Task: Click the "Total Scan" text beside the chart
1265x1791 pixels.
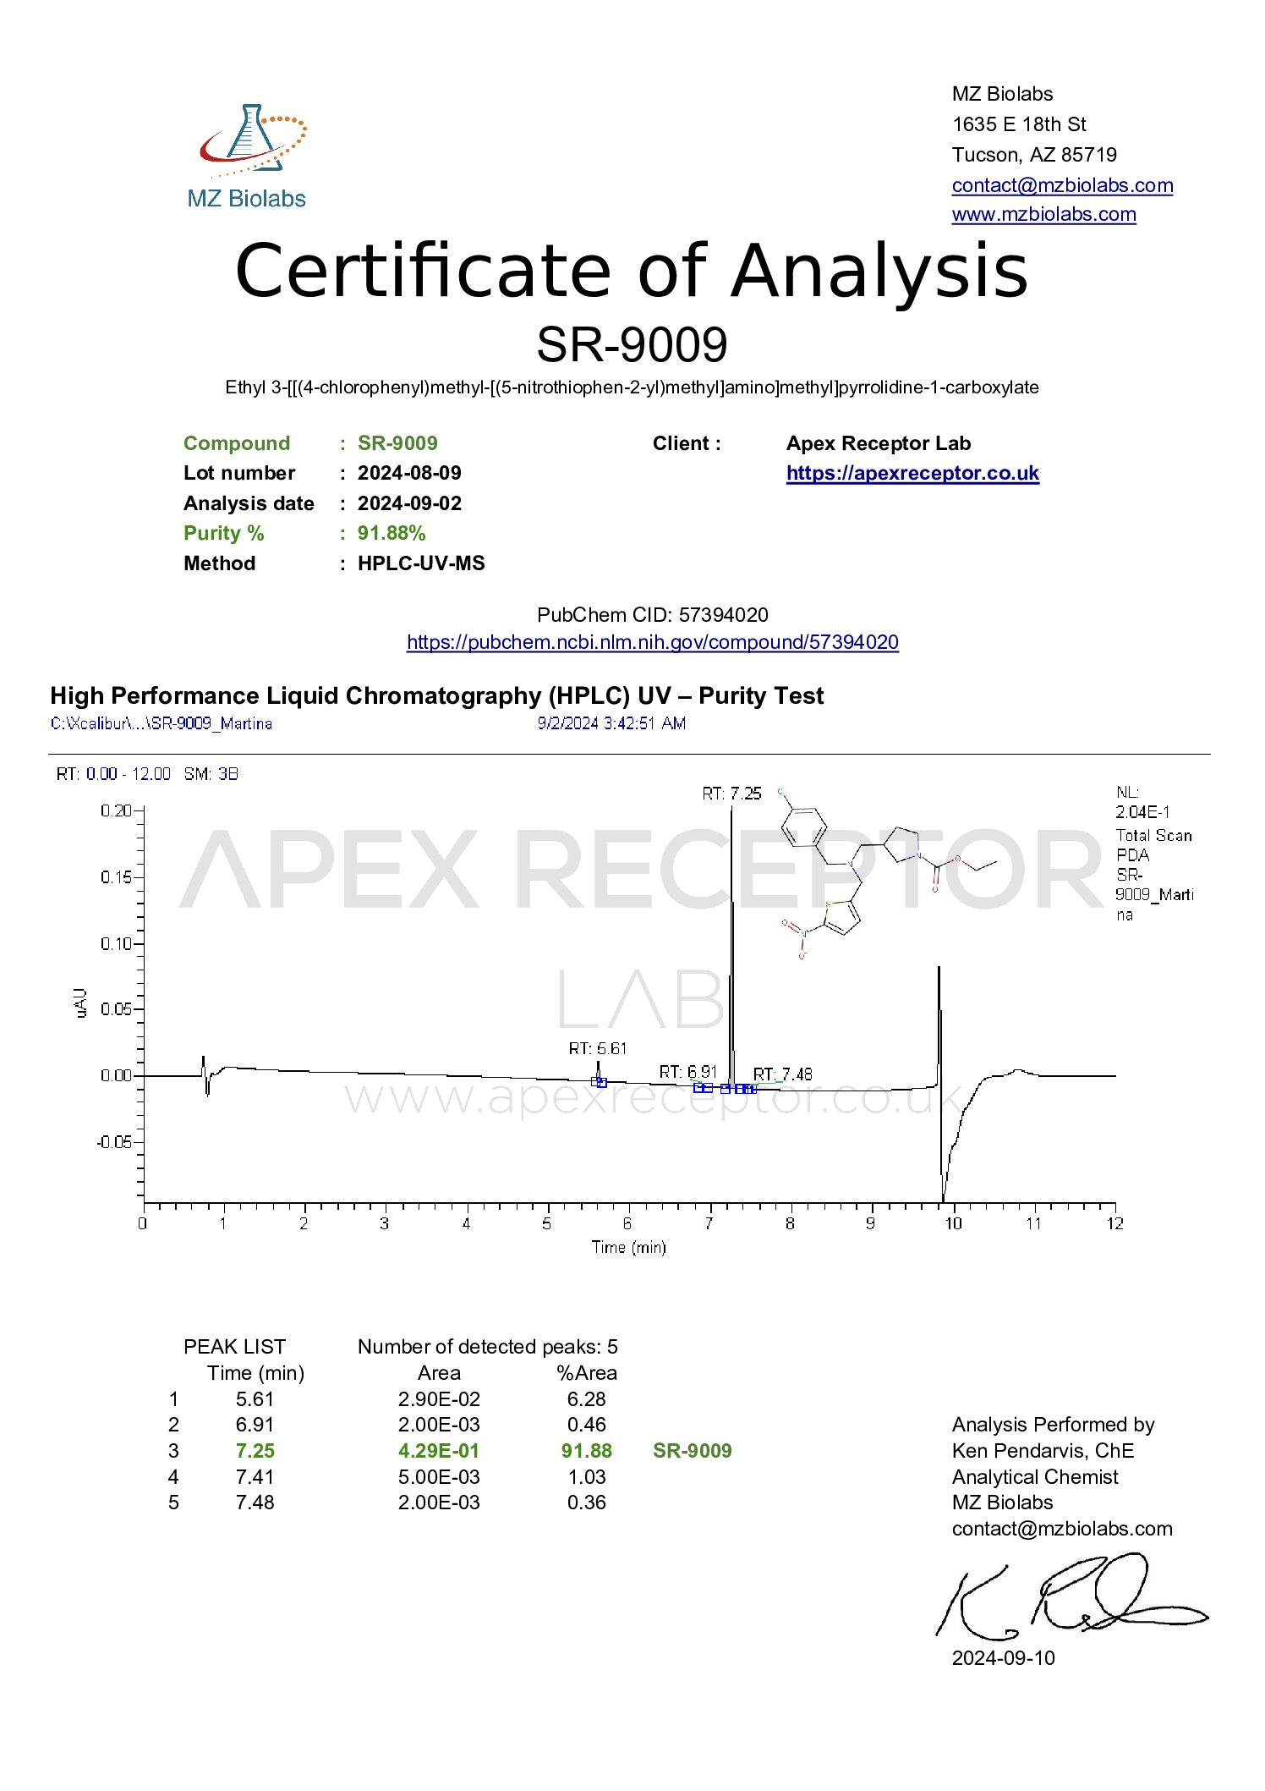Action: 1153,836
